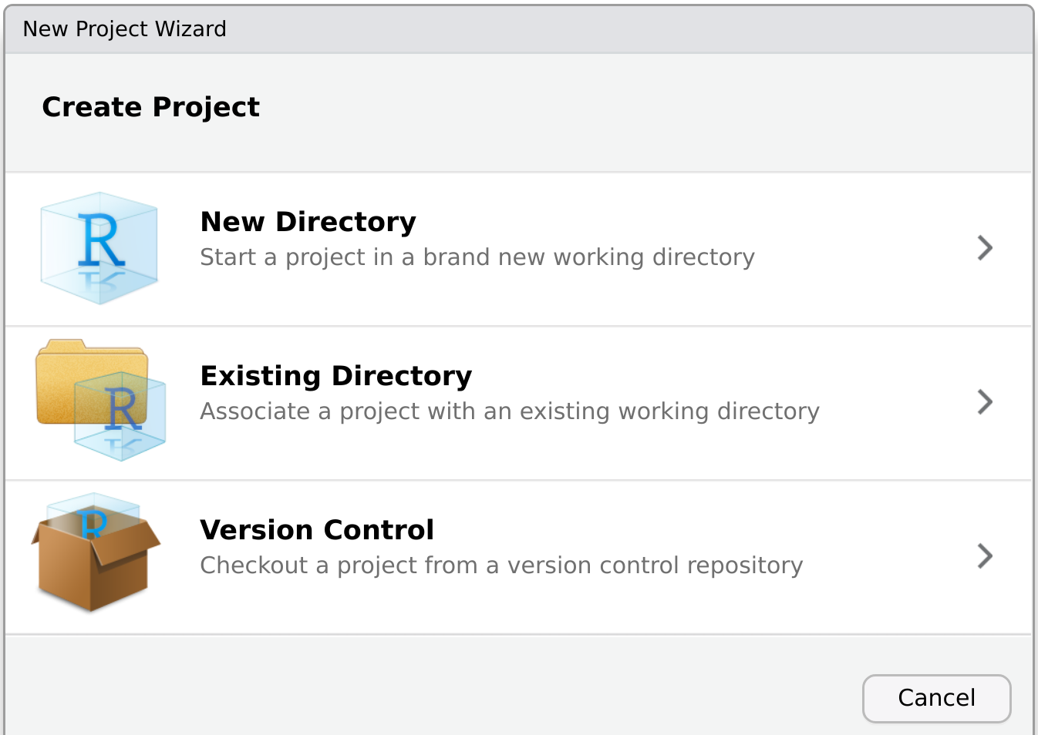This screenshot has width=1038, height=735.
Task: Click "Checkout a project from a version control repository"
Action: pyautogui.click(x=501, y=566)
